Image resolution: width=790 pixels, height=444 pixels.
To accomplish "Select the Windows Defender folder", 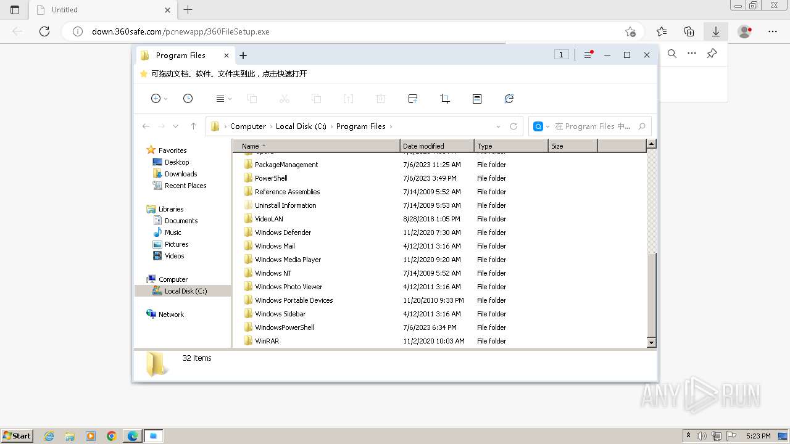I will pos(283,232).
